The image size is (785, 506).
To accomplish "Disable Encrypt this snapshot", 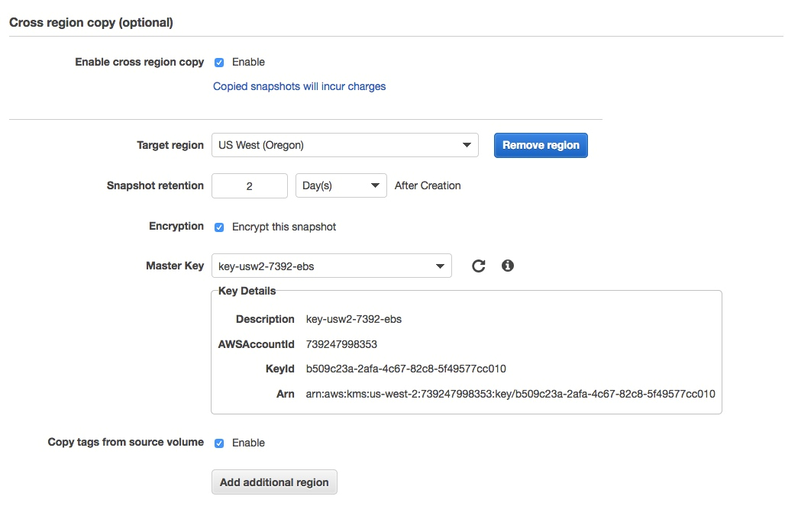I will click(x=219, y=227).
